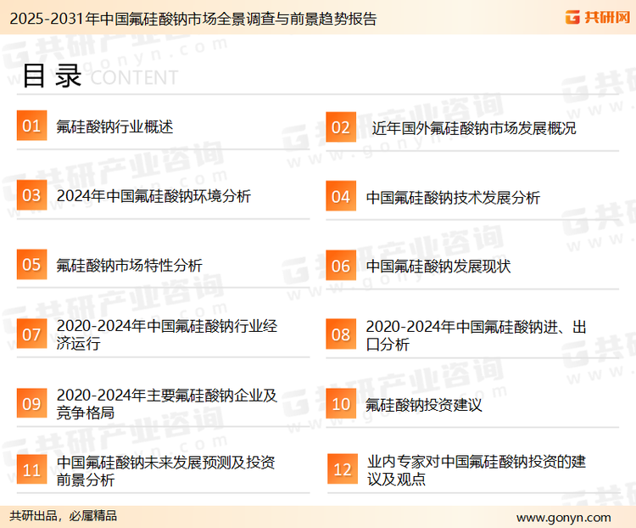
Task: Click the orange 04 chapter number box
Action: pyautogui.click(x=341, y=196)
